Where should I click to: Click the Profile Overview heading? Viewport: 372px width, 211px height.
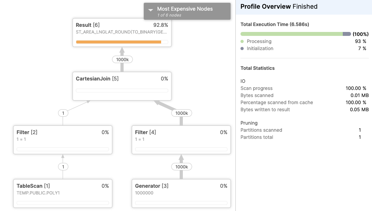click(x=279, y=7)
